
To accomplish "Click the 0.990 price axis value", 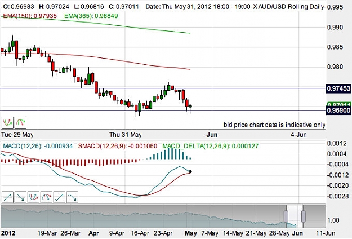I will click(335, 28).
